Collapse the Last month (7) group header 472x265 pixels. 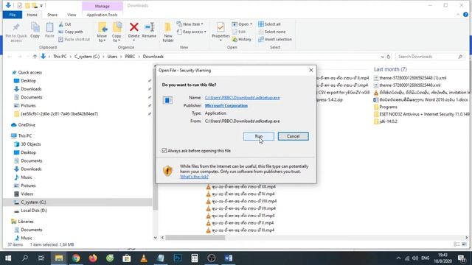[x=390, y=69]
